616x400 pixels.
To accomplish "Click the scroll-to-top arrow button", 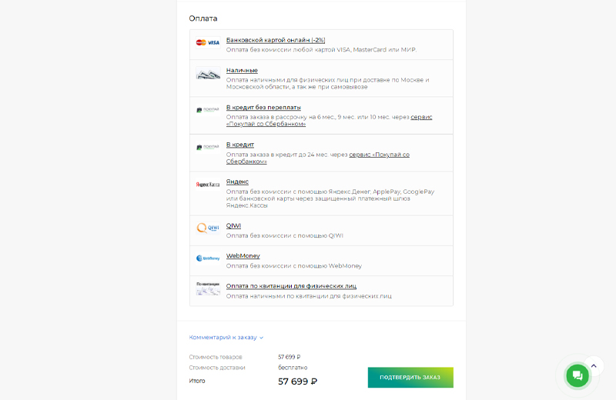I will (x=594, y=366).
